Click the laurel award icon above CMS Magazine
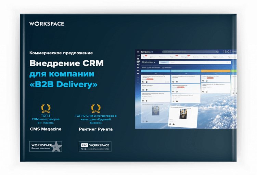Viewport: 257px width, 175px height. click(x=46, y=108)
